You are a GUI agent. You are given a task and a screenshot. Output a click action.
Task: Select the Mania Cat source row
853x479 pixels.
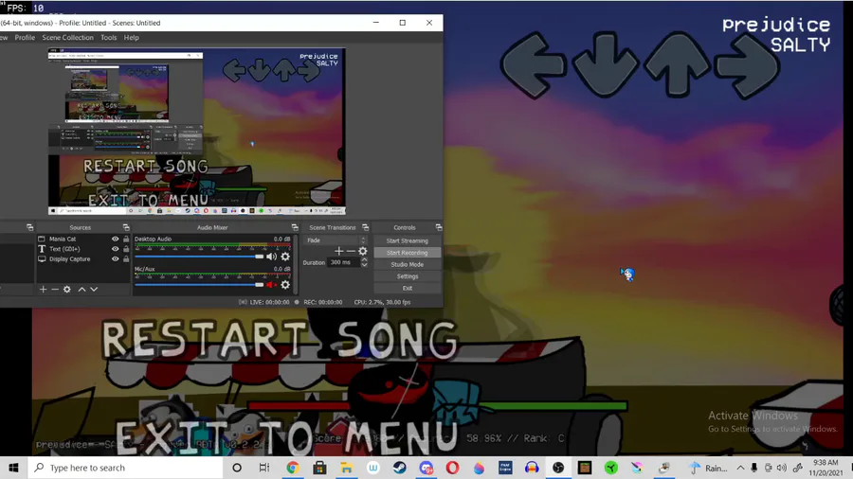[83, 239]
